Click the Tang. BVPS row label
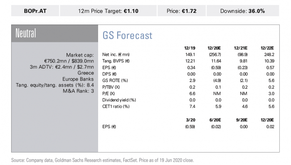 pos(116,61)
